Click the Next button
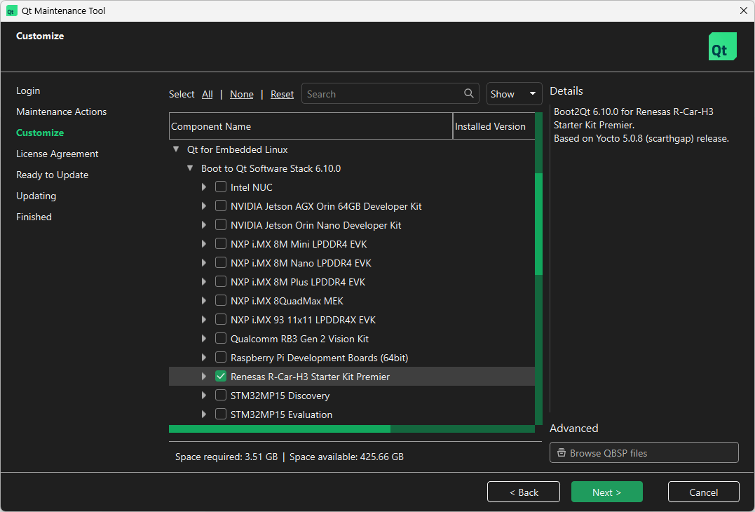755x512 pixels. click(606, 491)
